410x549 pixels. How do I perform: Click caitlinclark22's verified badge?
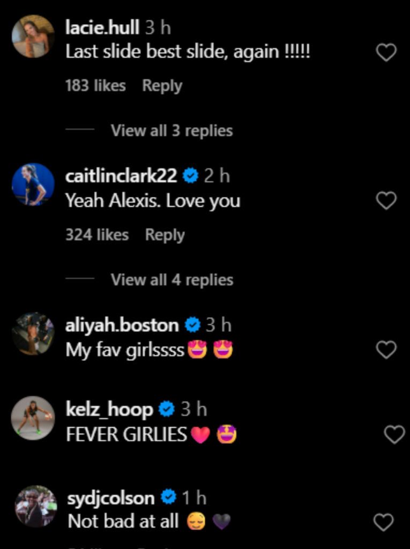pyautogui.click(x=192, y=174)
